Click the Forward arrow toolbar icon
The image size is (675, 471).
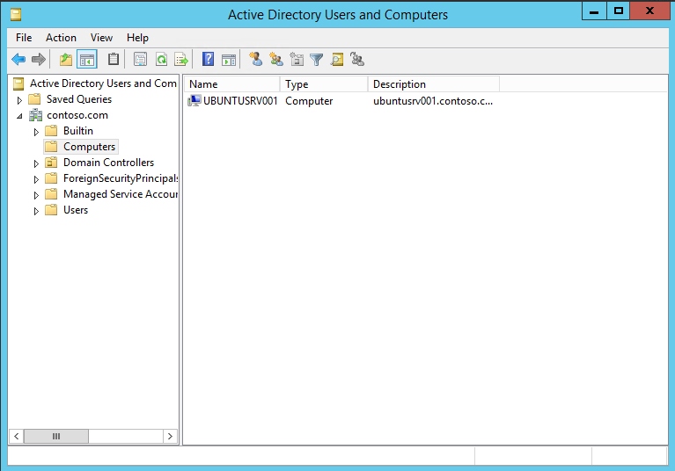[x=39, y=59]
